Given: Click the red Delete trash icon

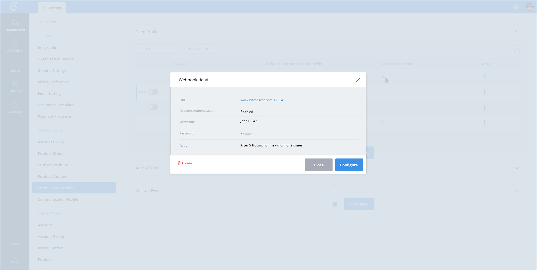Looking at the screenshot, I should pos(179,163).
